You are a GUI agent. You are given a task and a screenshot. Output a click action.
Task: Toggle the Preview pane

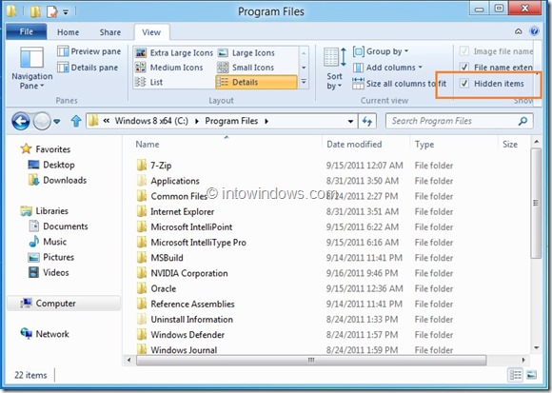click(x=89, y=51)
